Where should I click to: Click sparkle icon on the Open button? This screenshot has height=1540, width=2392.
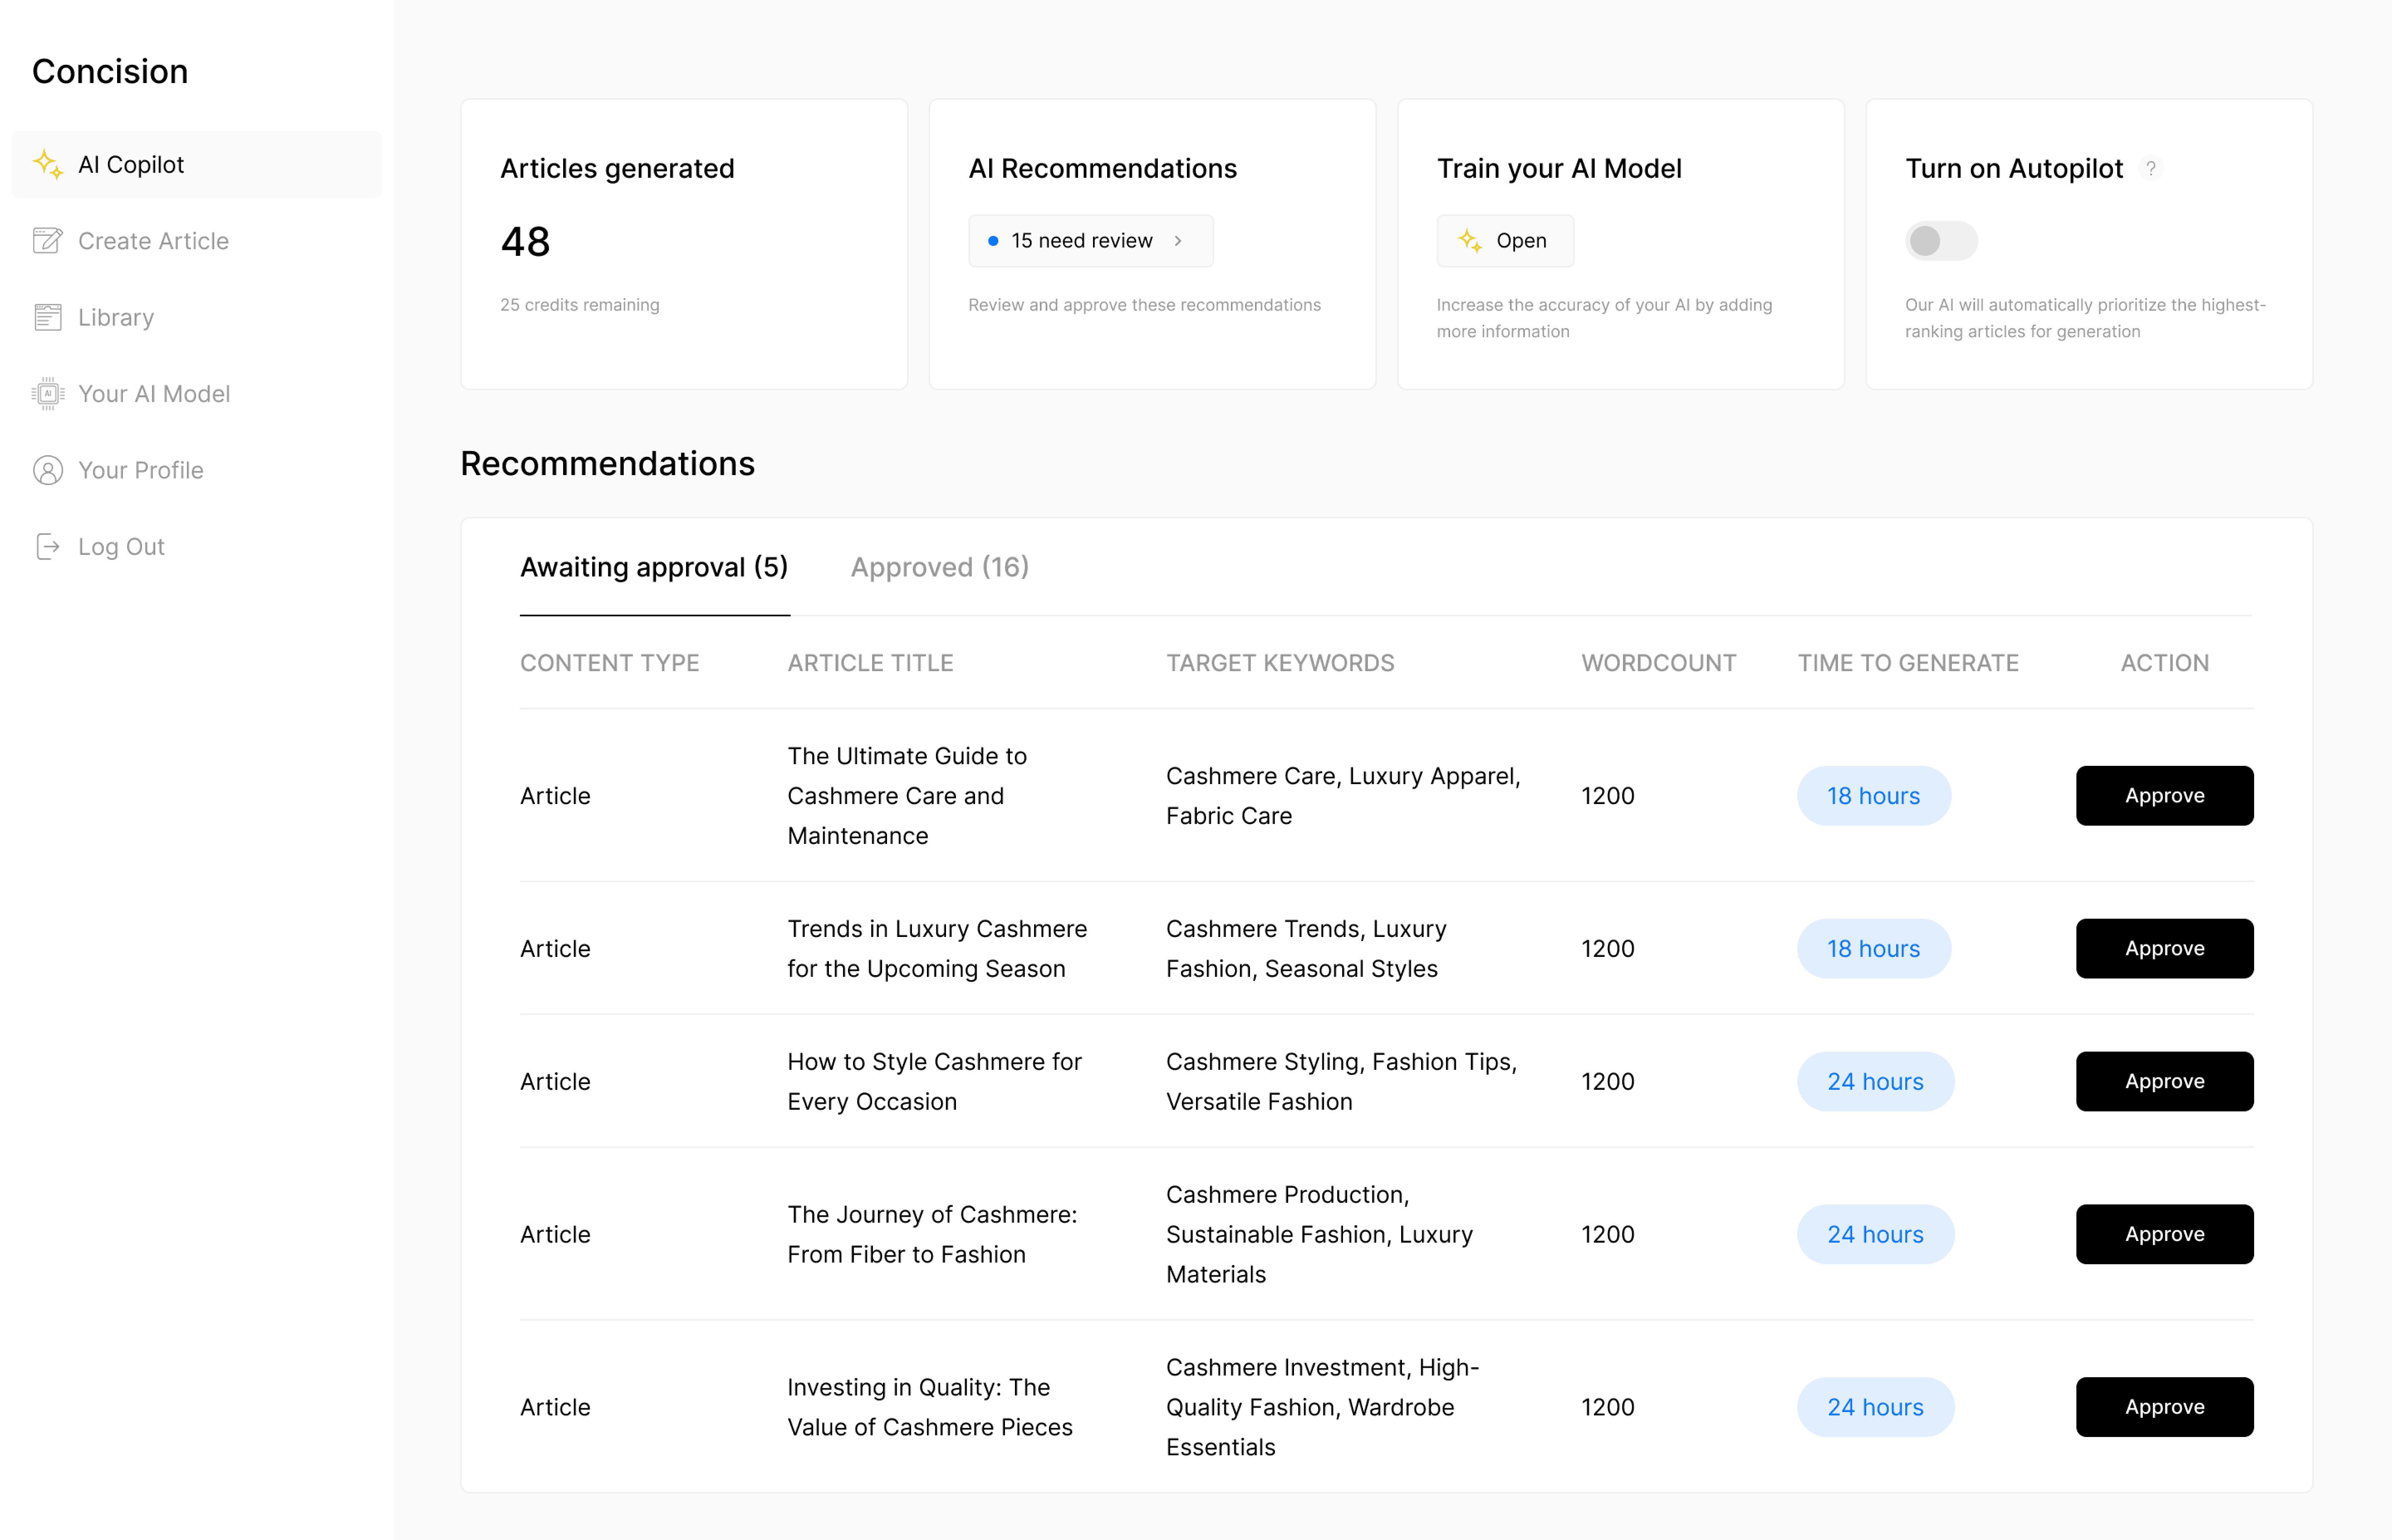(x=1469, y=241)
